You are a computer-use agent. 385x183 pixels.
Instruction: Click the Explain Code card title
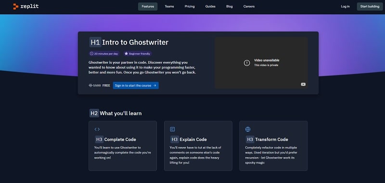coord(193,139)
